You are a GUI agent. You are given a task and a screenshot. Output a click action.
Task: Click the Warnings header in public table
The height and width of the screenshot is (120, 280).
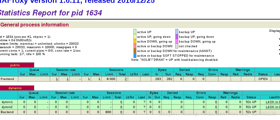tap(243, 70)
